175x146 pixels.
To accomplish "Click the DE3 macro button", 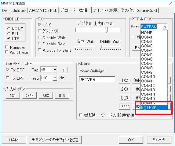I will tap(125, 98).
